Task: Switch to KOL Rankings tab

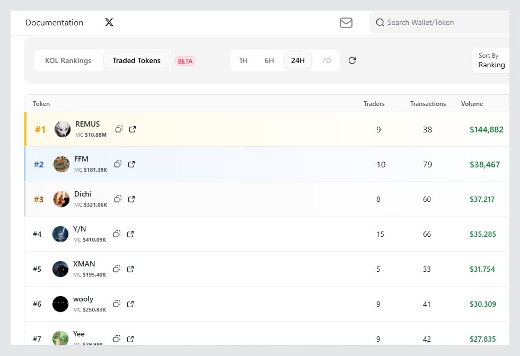Action: (x=68, y=60)
